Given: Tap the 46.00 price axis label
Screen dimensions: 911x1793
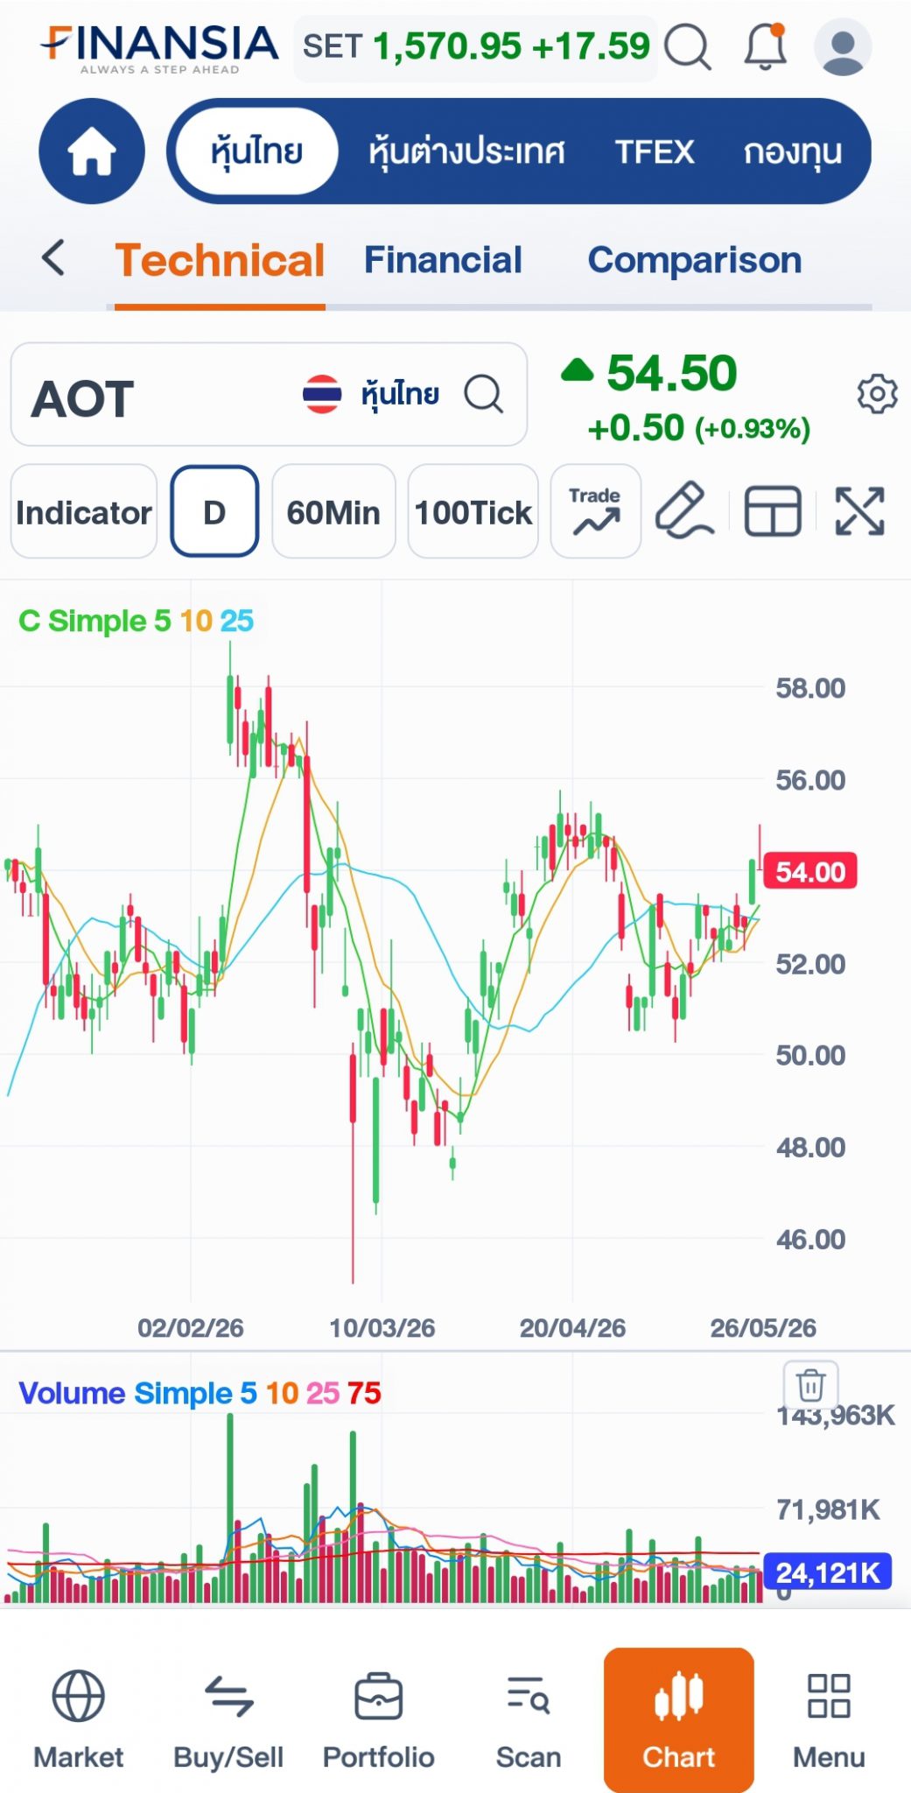Looking at the screenshot, I should coord(810,1240).
